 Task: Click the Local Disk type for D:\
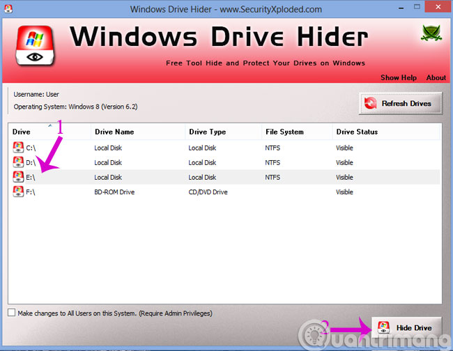(x=202, y=162)
